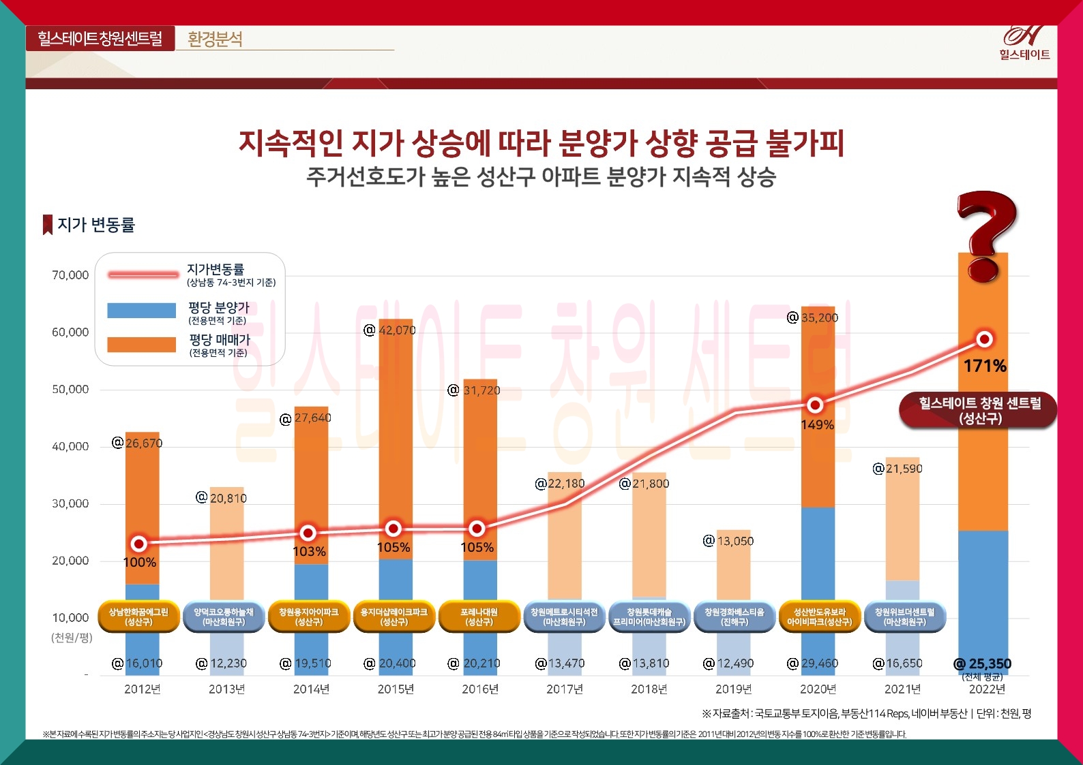Click the 용지더샵레이크파크(성산구) label pill
Image resolution: width=1083 pixels, height=765 pixels.
[394, 616]
